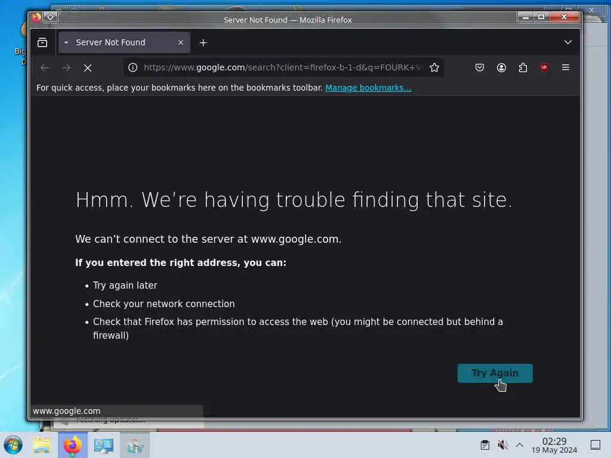This screenshot has width=611, height=458.
Task: Minimize the Firefox window
Action: pos(525,17)
